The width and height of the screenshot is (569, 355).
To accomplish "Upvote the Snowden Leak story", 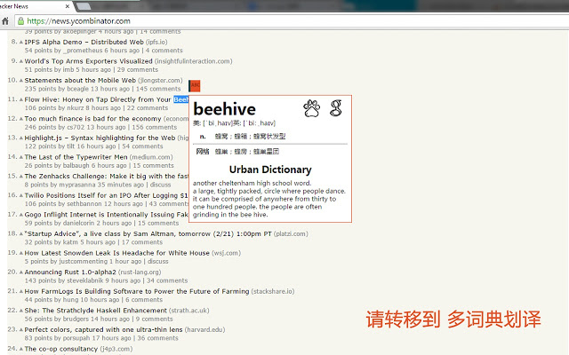I will [x=21, y=253].
